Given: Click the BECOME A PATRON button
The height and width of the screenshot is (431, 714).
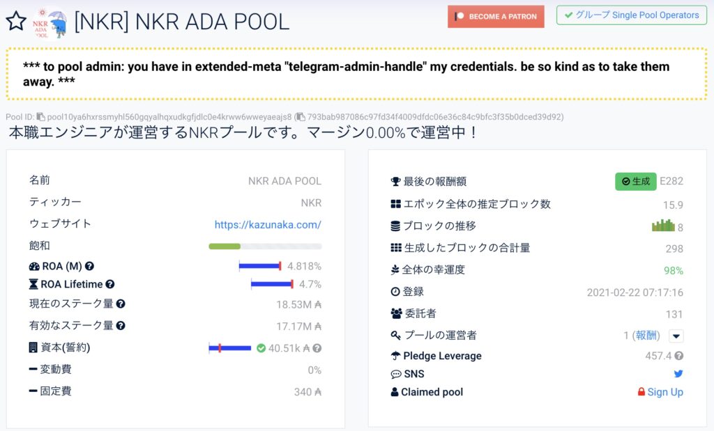Looking at the screenshot, I should tap(496, 17).
